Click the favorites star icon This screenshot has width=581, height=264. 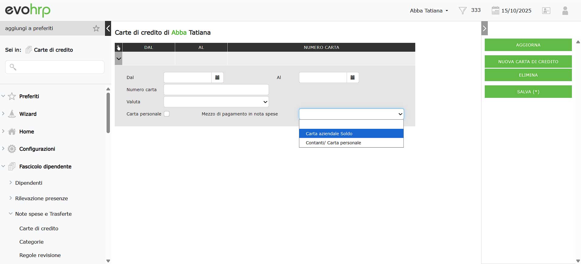pyautogui.click(x=96, y=28)
